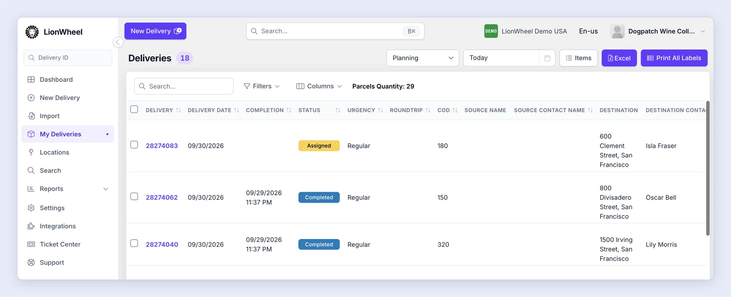Open Import from the sidebar
This screenshot has width=731, height=297.
click(x=68, y=116)
